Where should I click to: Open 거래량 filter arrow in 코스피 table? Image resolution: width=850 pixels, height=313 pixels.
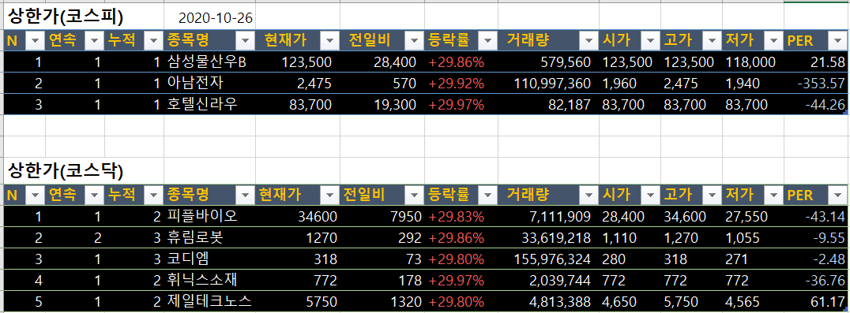(x=589, y=40)
